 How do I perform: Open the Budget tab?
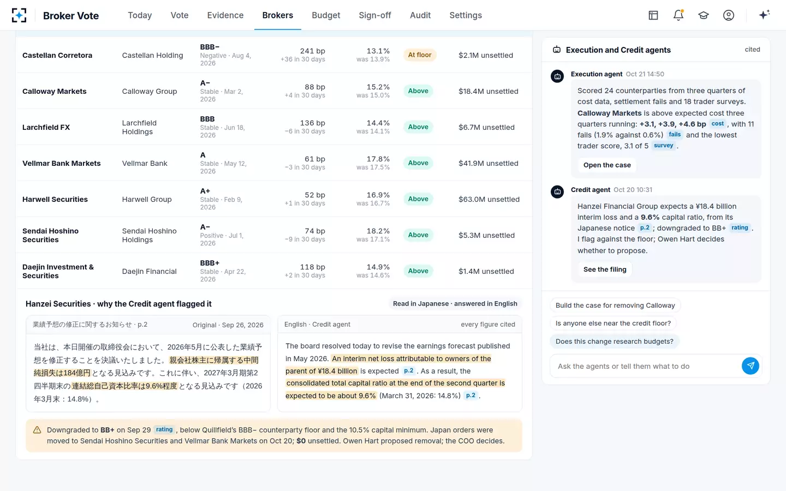(x=326, y=15)
